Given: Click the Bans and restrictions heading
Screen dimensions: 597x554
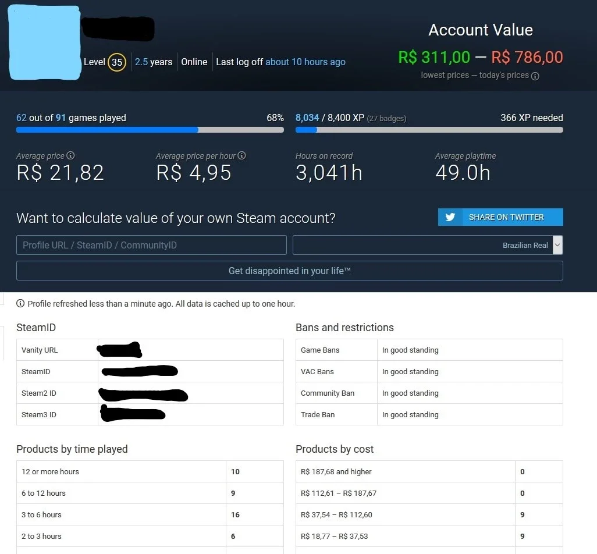Looking at the screenshot, I should tap(344, 328).
